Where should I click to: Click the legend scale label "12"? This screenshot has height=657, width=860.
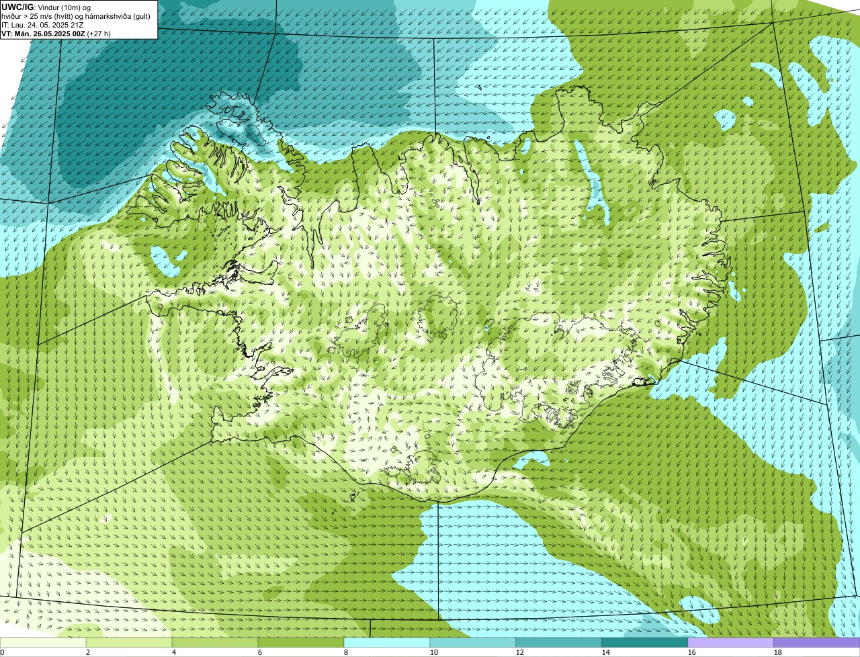point(520,652)
